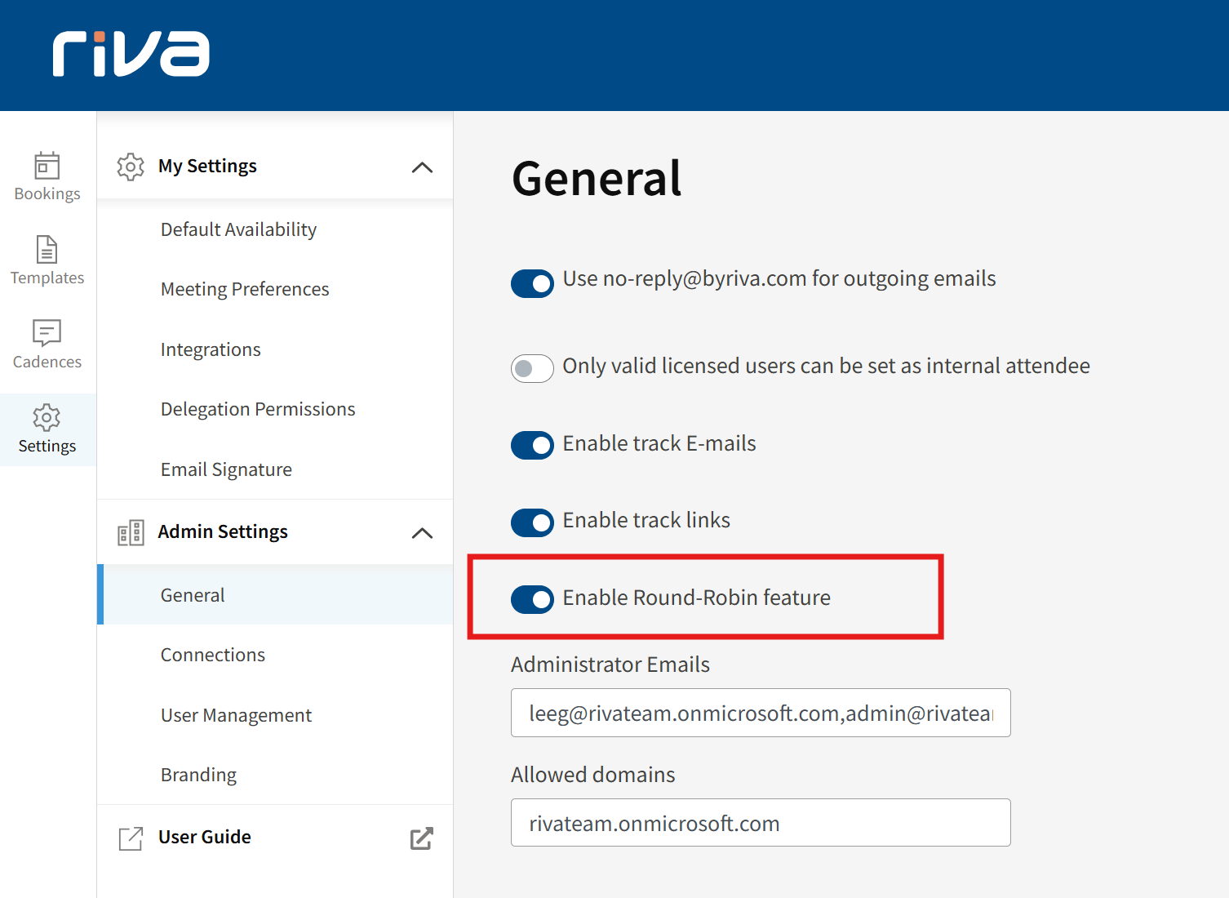Turn off Enable Round-Robin feature toggle
Screen dimensions: 1229x898
tap(532, 599)
